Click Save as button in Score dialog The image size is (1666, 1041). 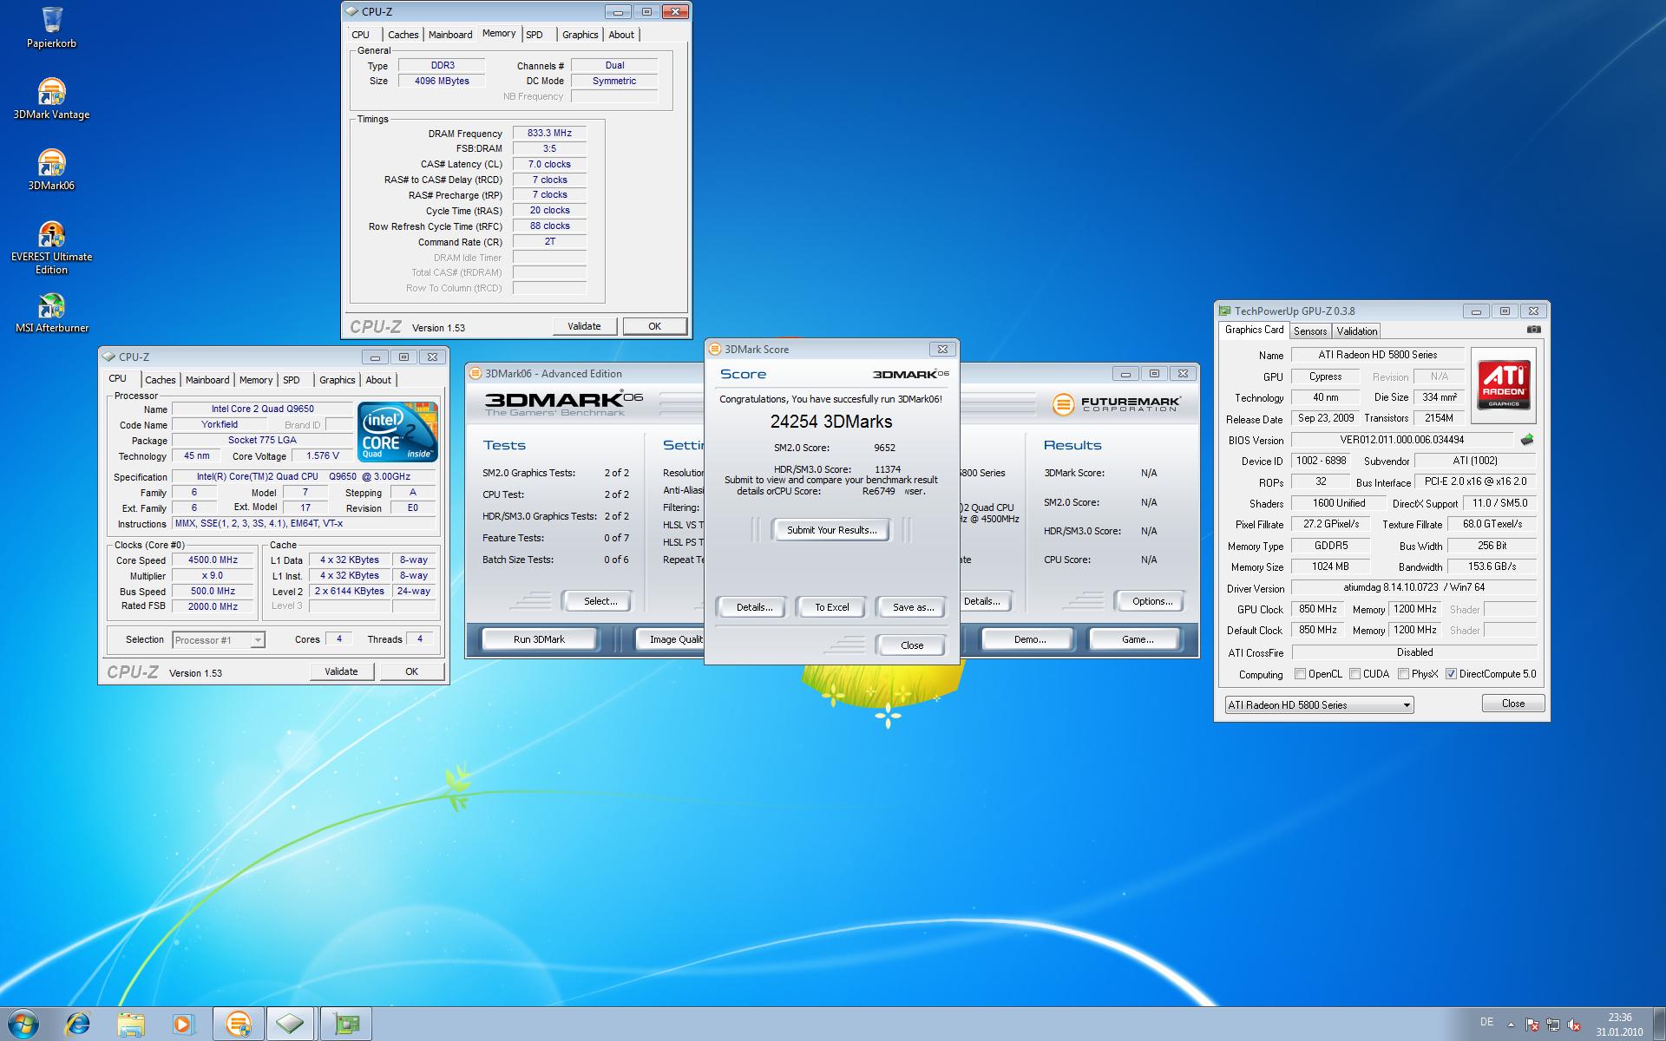pyautogui.click(x=913, y=607)
